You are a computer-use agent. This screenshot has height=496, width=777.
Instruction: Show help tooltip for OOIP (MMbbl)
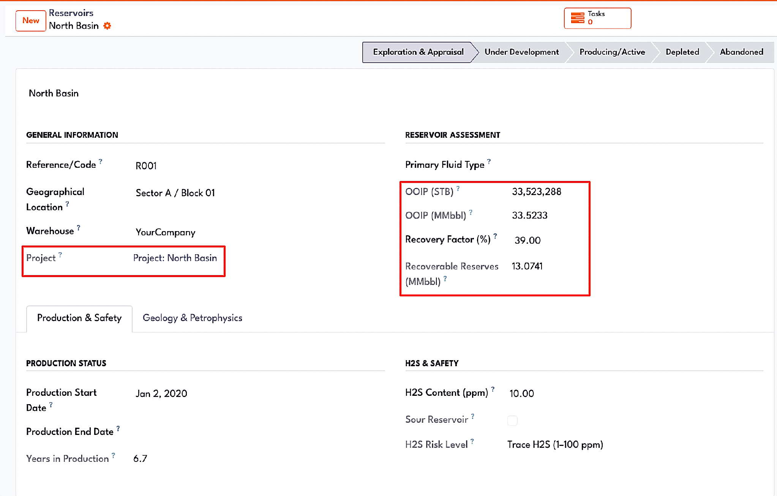point(471,213)
